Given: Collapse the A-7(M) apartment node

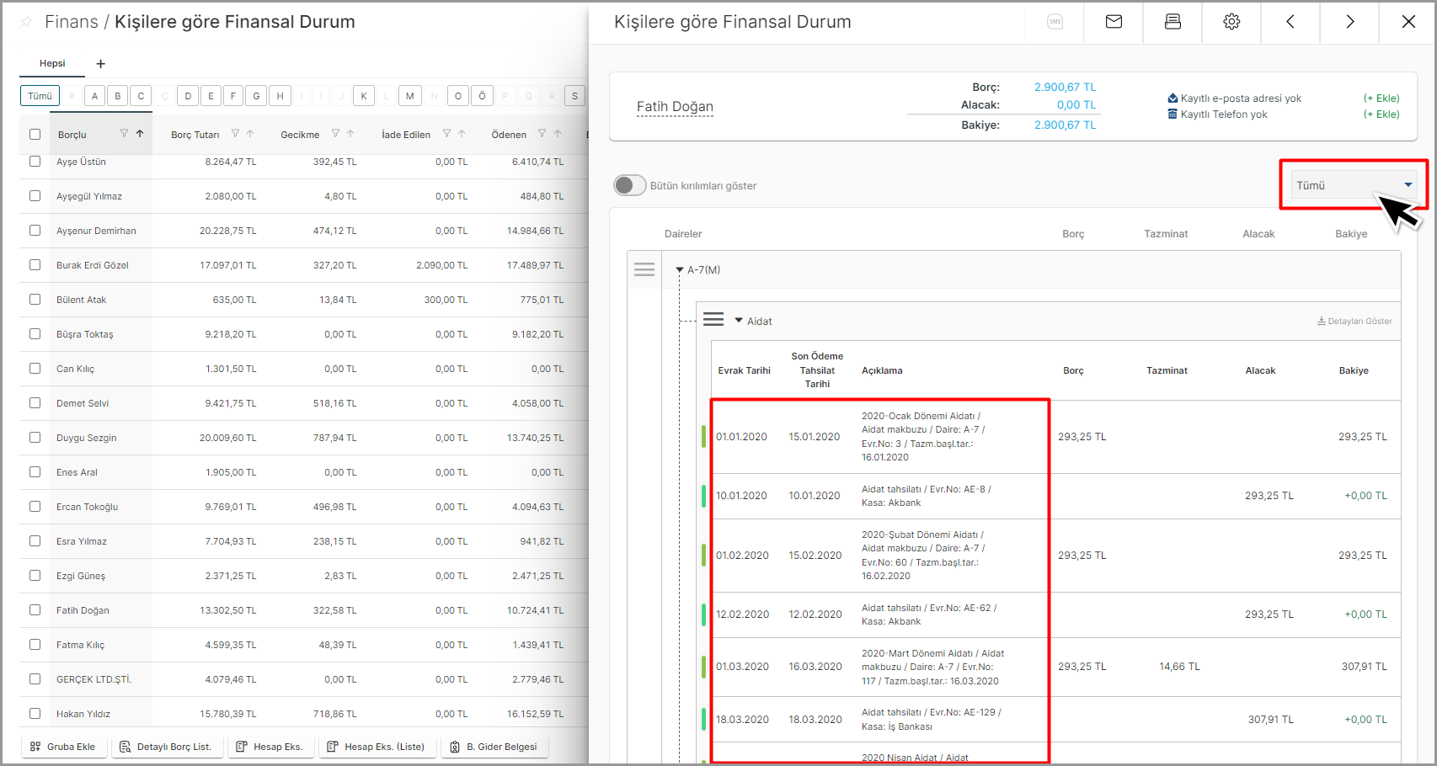Looking at the screenshot, I should (x=680, y=270).
